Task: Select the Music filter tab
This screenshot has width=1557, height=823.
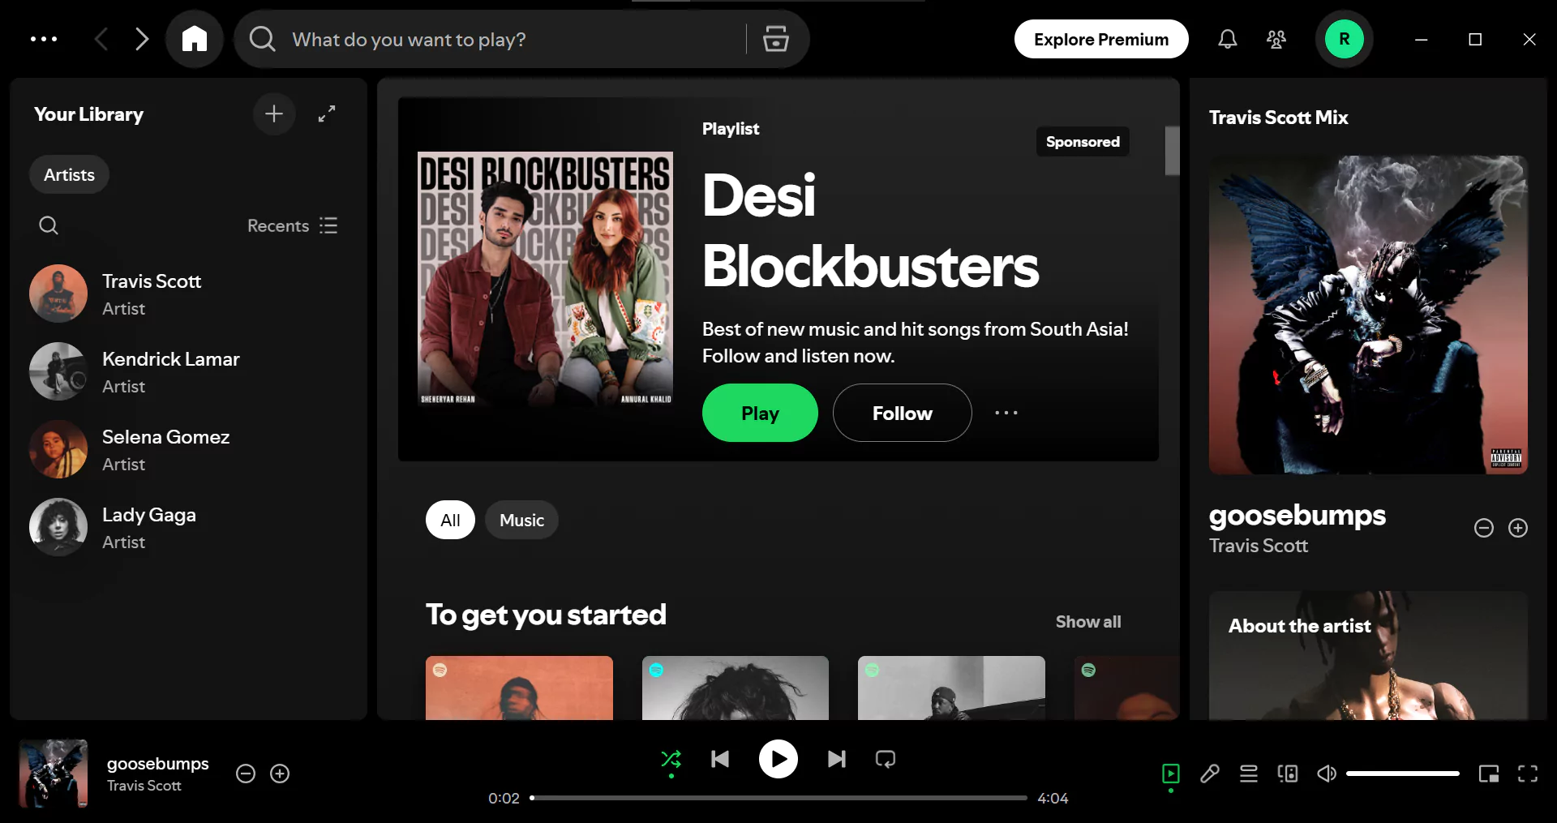Action: click(521, 520)
